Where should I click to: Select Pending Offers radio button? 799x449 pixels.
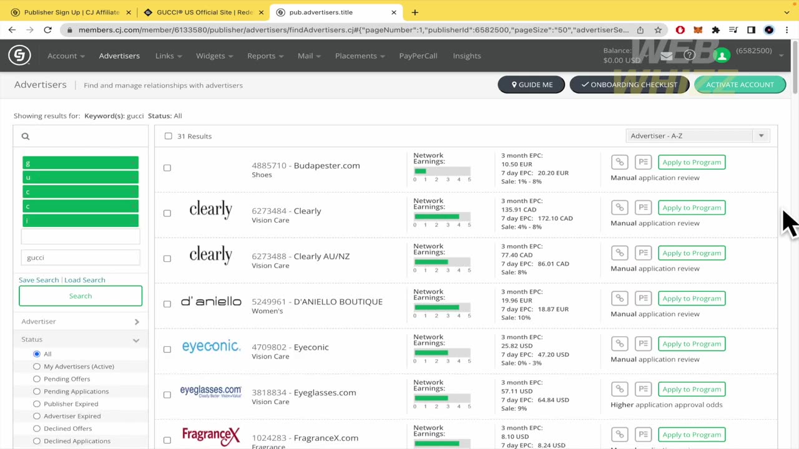[37, 379]
